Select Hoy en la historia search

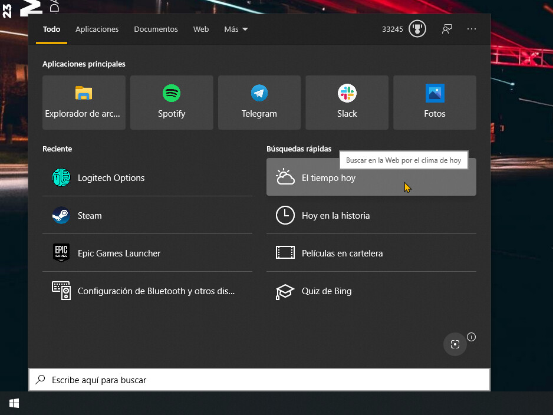pos(371,215)
